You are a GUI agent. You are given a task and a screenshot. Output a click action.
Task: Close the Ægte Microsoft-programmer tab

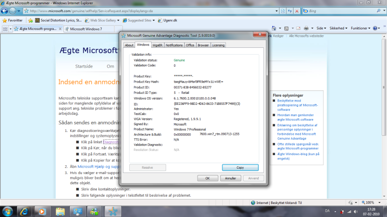[60, 29]
